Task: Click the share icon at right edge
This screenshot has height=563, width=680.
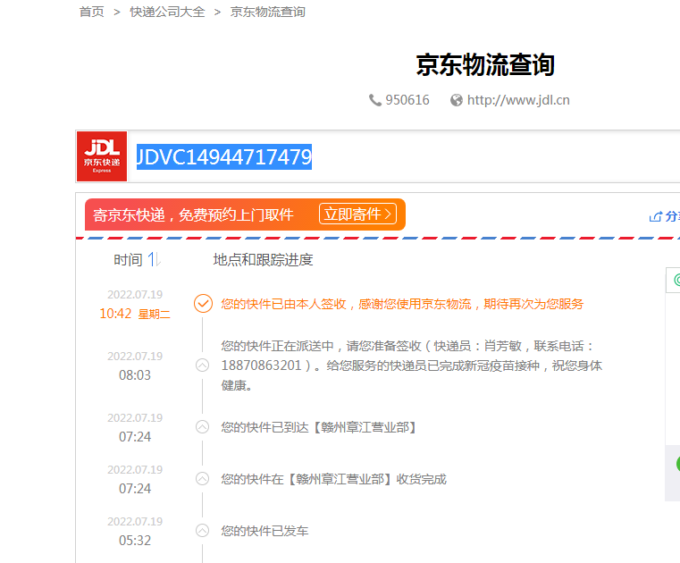Action: (655, 216)
